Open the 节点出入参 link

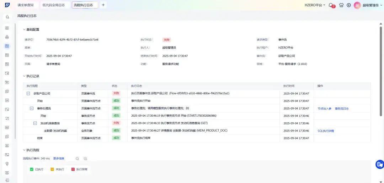324,109
